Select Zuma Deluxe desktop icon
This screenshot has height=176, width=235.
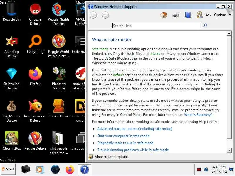coord(58,109)
